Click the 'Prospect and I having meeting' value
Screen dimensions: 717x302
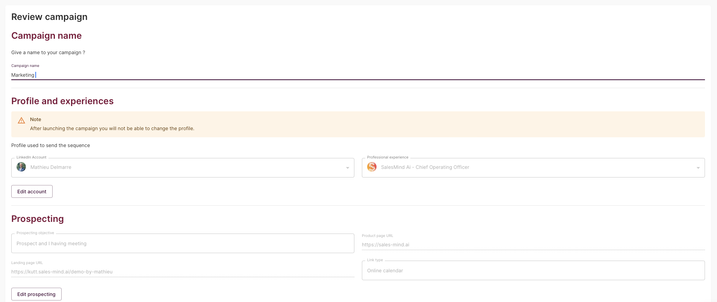click(51, 244)
